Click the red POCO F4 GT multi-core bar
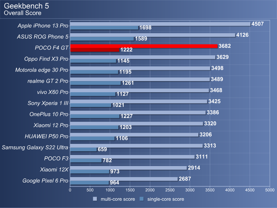 144,46
